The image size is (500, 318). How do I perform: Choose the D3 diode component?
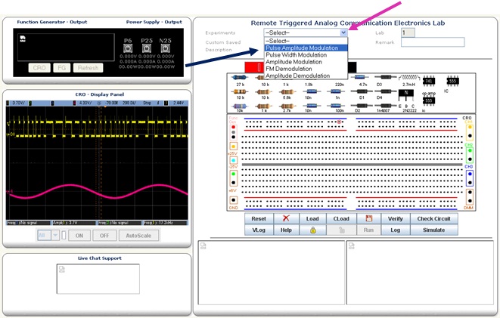(385, 77)
